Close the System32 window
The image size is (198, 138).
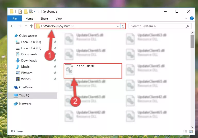coord(189,12)
